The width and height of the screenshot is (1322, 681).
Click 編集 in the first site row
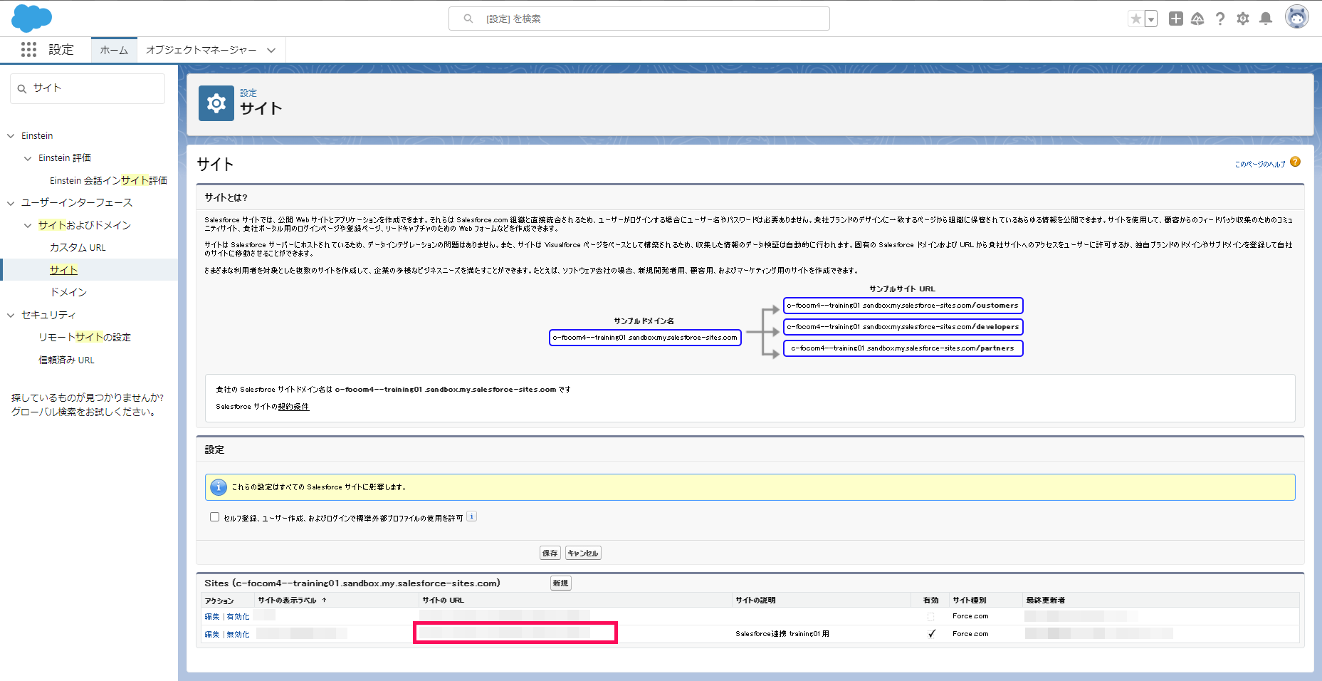click(212, 617)
